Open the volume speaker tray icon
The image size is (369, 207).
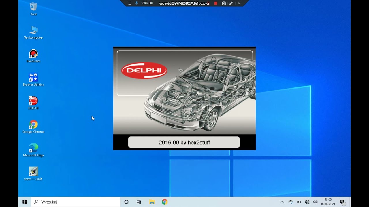coord(315,202)
